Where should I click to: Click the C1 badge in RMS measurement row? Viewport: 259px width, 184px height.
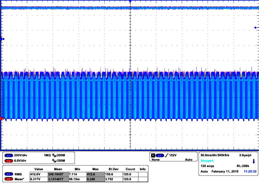(x=9, y=174)
